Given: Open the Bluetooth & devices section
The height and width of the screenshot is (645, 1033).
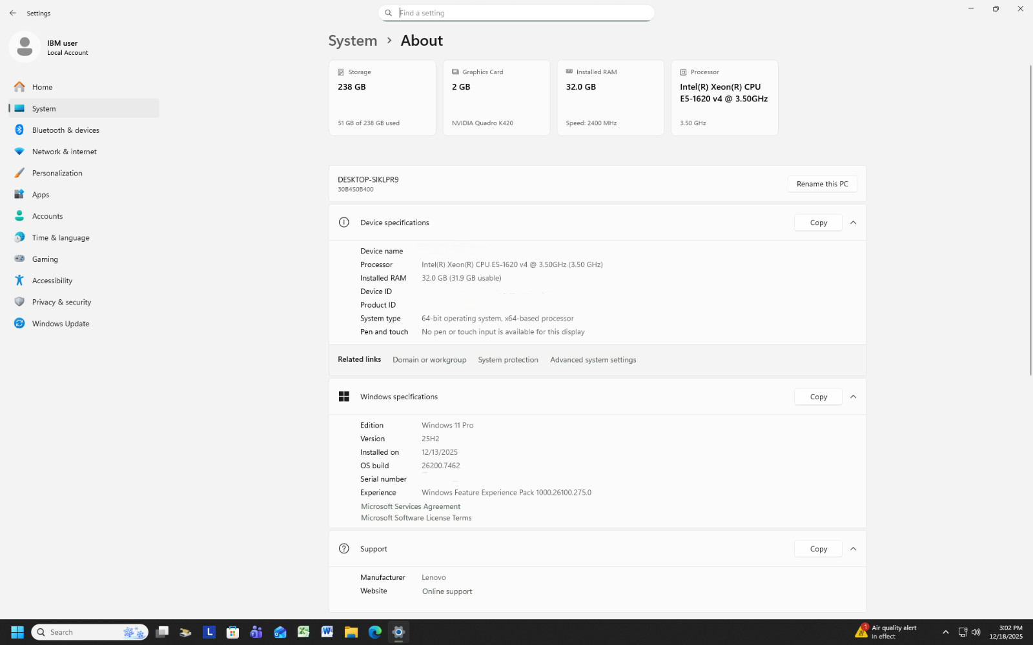Looking at the screenshot, I should tap(65, 130).
